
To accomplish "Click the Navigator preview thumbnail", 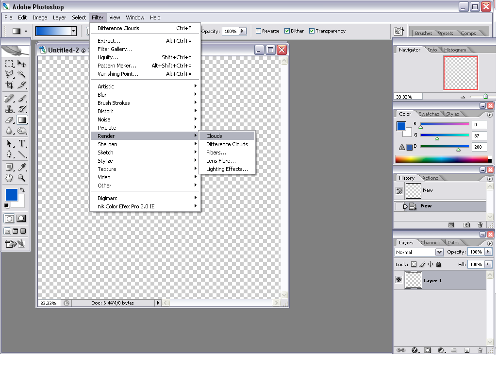I will [461, 73].
